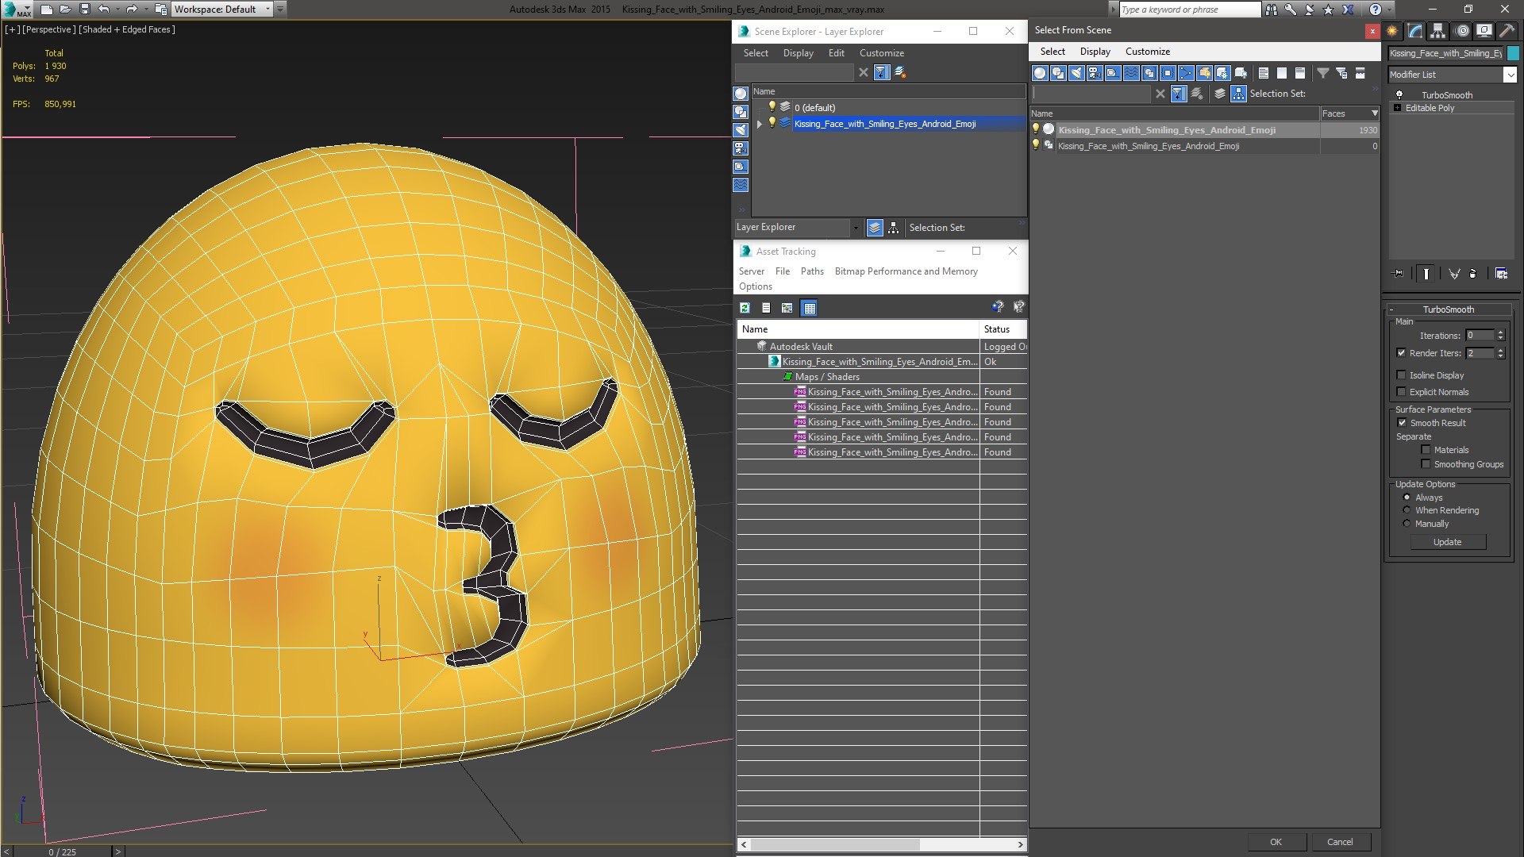Expand Kissing_Face layer in Layer Explorer
This screenshot has height=857, width=1524.
[x=760, y=124]
